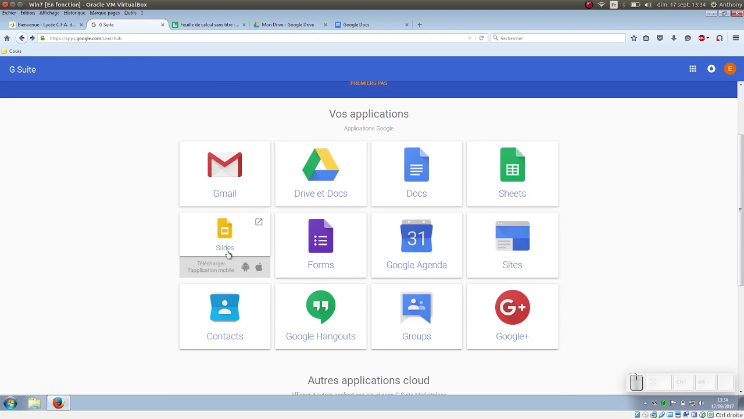Click the G Suite header title

[23, 69]
